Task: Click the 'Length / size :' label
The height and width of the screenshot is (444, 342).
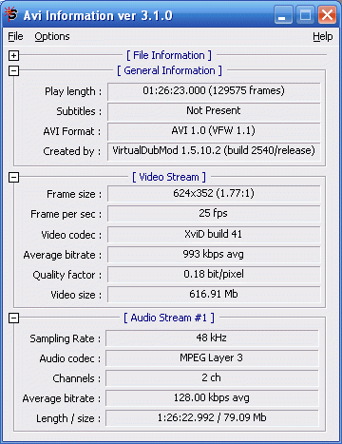Action: [68, 418]
